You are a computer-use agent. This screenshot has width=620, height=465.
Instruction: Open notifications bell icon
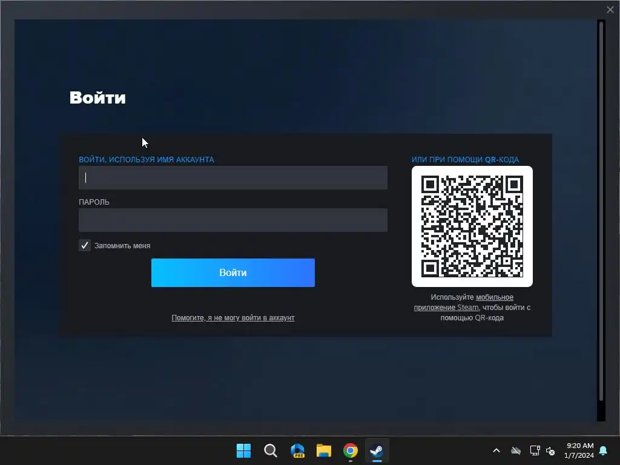(x=604, y=450)
